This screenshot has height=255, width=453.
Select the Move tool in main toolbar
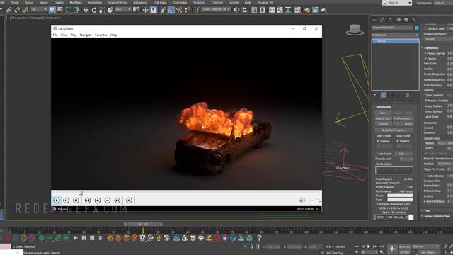(86, 10)
